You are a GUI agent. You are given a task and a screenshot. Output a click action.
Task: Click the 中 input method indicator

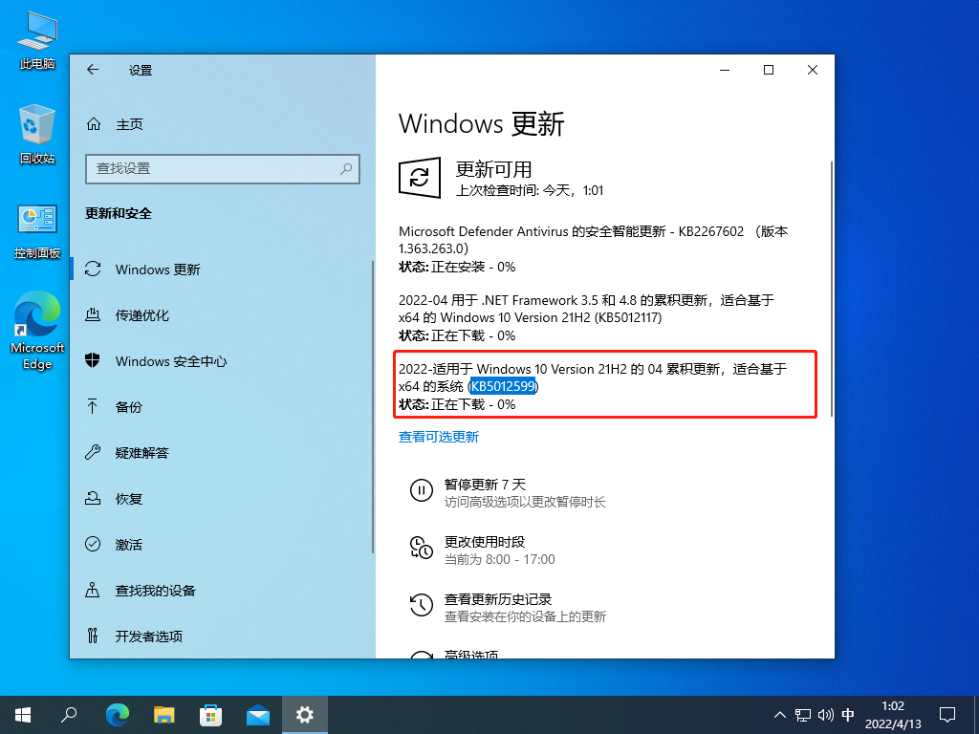(848, 715)
